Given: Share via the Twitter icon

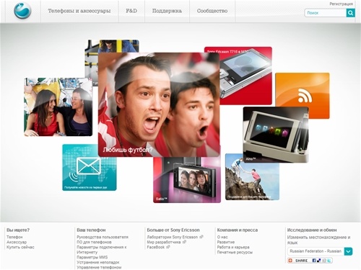Looking at the screenshot, I should click(329, 261).
